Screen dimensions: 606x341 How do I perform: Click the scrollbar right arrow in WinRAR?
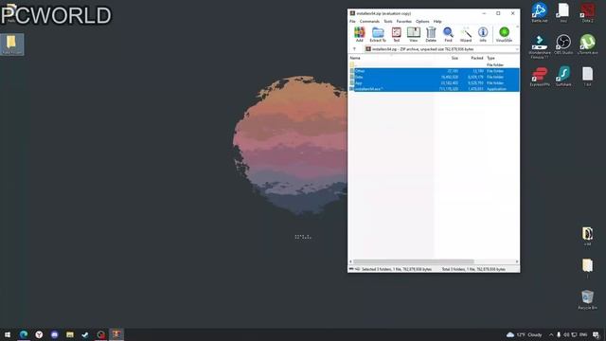517,261
